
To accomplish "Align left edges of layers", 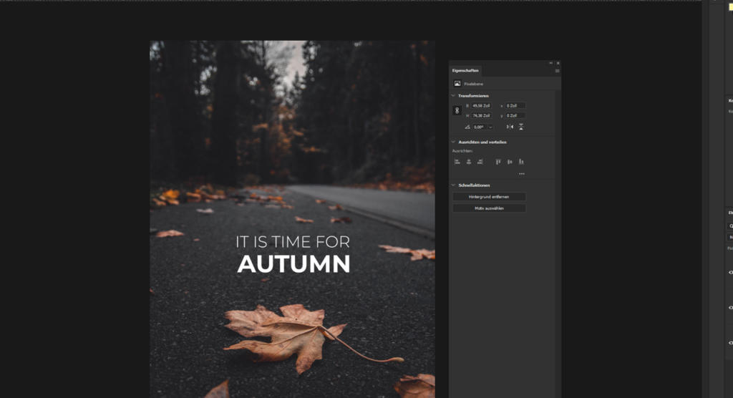I will point(457,162).
